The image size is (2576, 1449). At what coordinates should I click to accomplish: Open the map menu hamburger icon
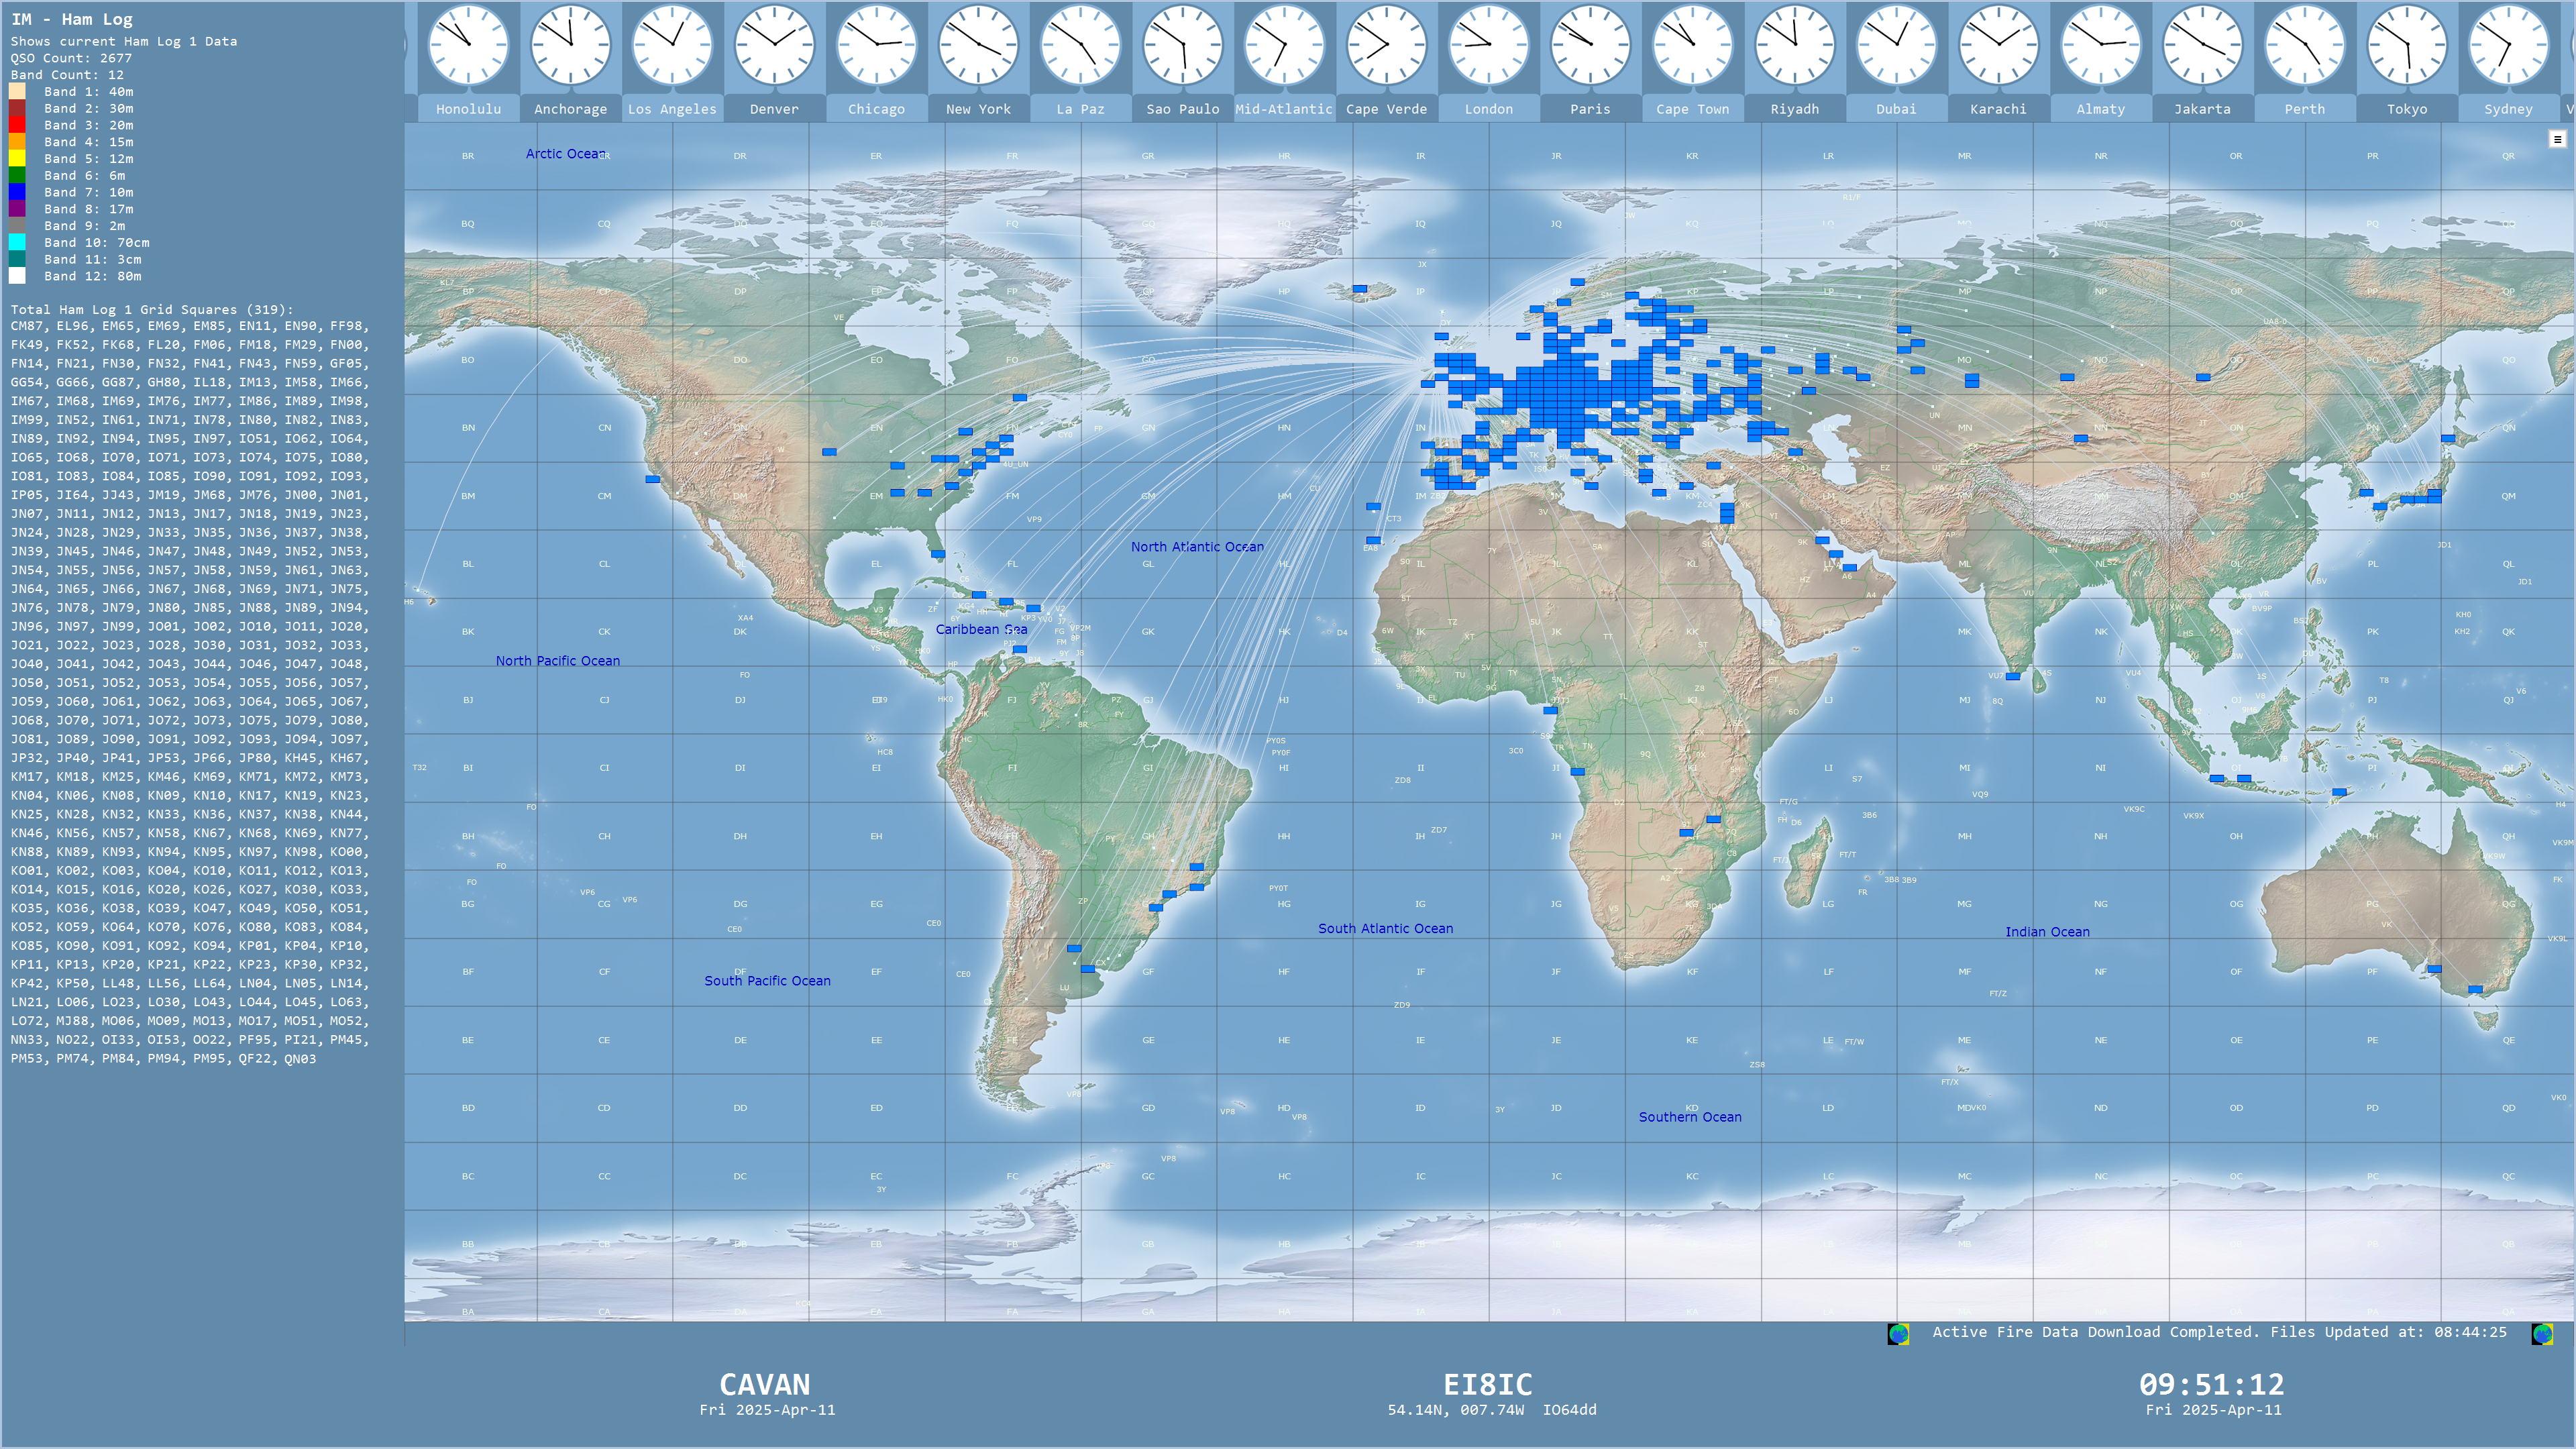click(2557, 139)
